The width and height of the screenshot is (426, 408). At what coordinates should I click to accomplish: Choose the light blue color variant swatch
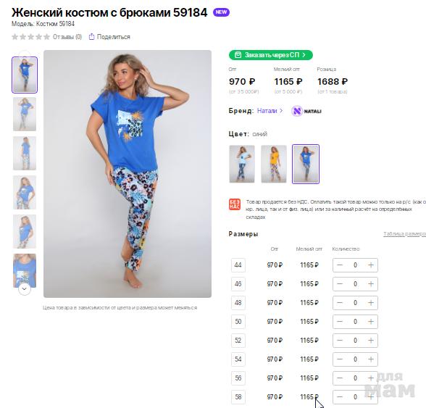click(242, 164)
